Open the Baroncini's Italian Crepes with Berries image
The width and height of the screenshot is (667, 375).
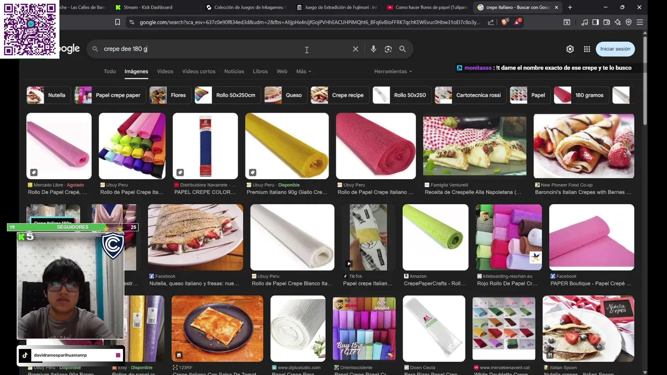pos(584,146)
